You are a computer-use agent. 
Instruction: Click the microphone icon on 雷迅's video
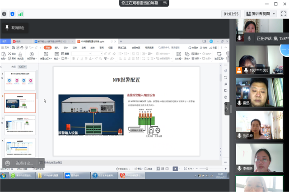tap(239, 103)
